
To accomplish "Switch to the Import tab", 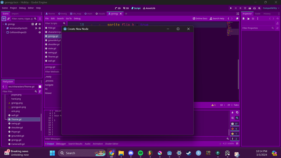I will [x=15, y=14].
